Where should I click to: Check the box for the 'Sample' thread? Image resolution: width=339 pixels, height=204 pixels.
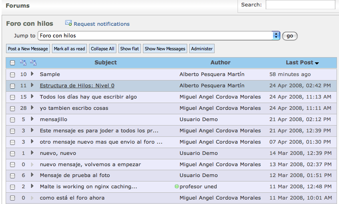point(12,74)
